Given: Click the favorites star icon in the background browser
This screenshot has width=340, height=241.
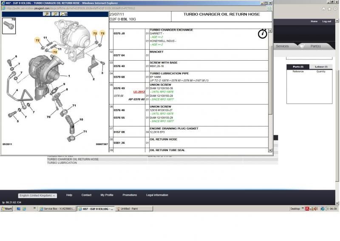Looking at the screenshot, I should 329,8.
